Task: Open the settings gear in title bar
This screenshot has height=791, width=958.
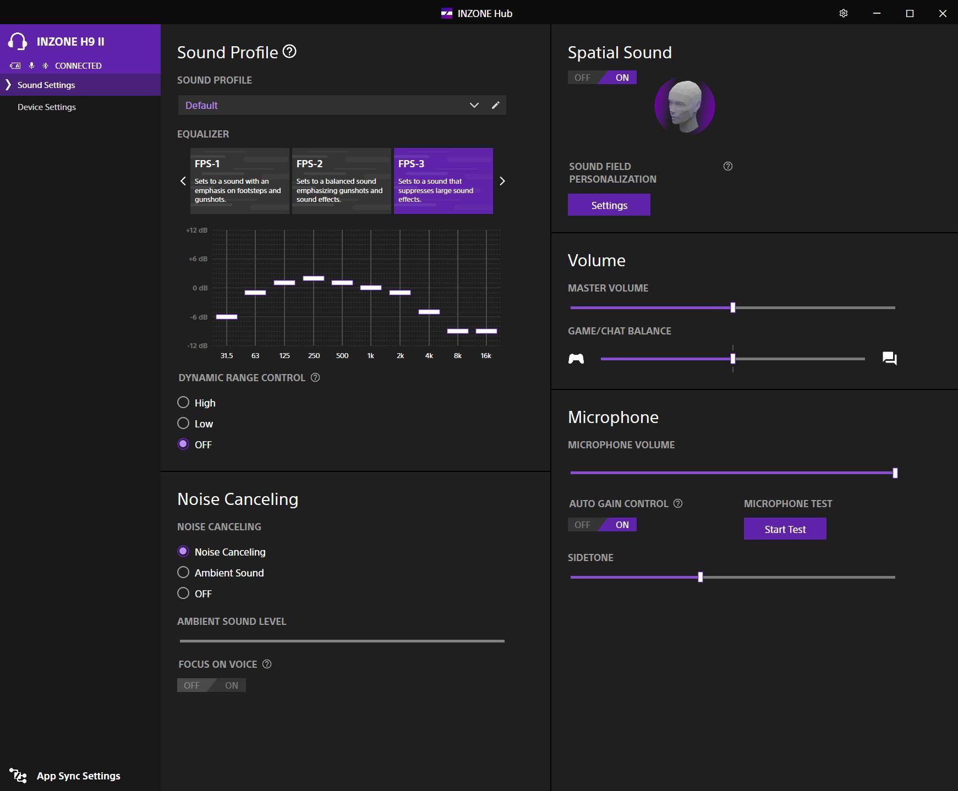Action: click(843, 13)
